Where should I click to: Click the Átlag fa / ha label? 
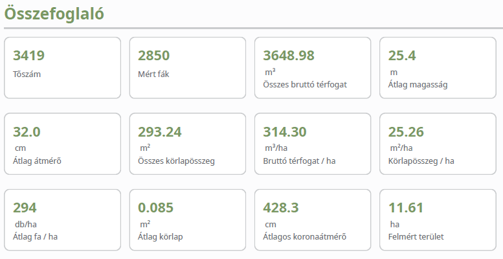point(35,237)
